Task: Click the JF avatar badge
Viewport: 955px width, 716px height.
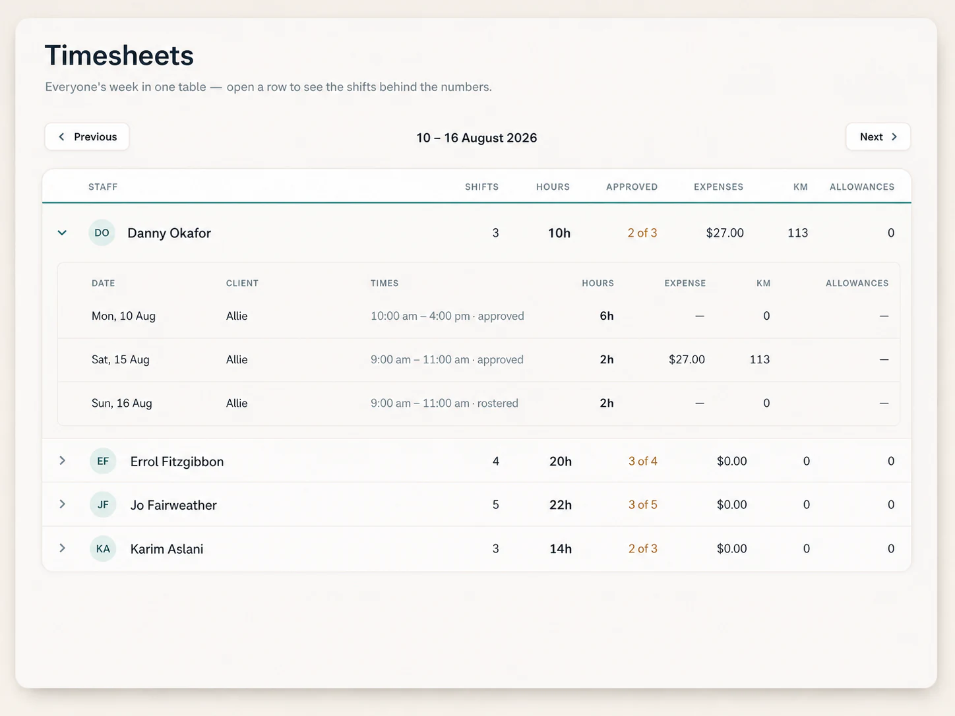Action: tap(103, 504)
